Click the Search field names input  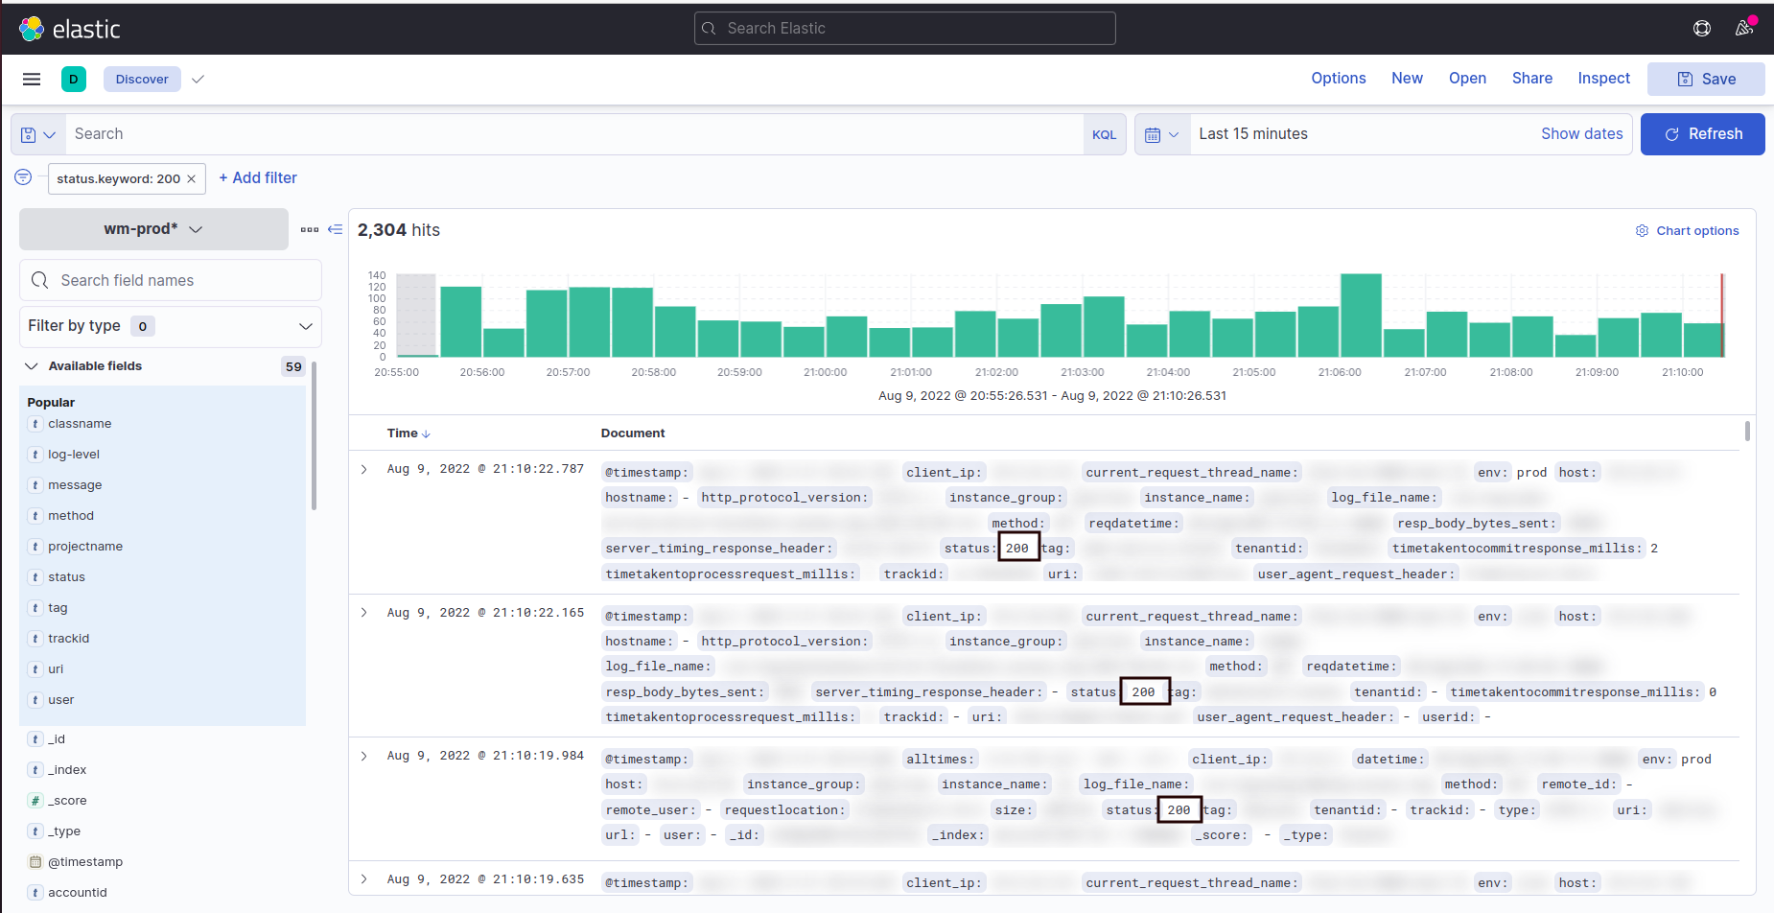coord(171,280)
